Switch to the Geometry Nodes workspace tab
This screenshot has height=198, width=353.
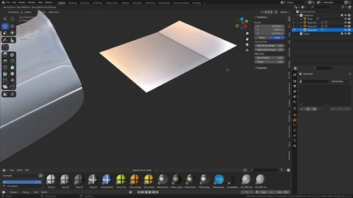(181, 3)
